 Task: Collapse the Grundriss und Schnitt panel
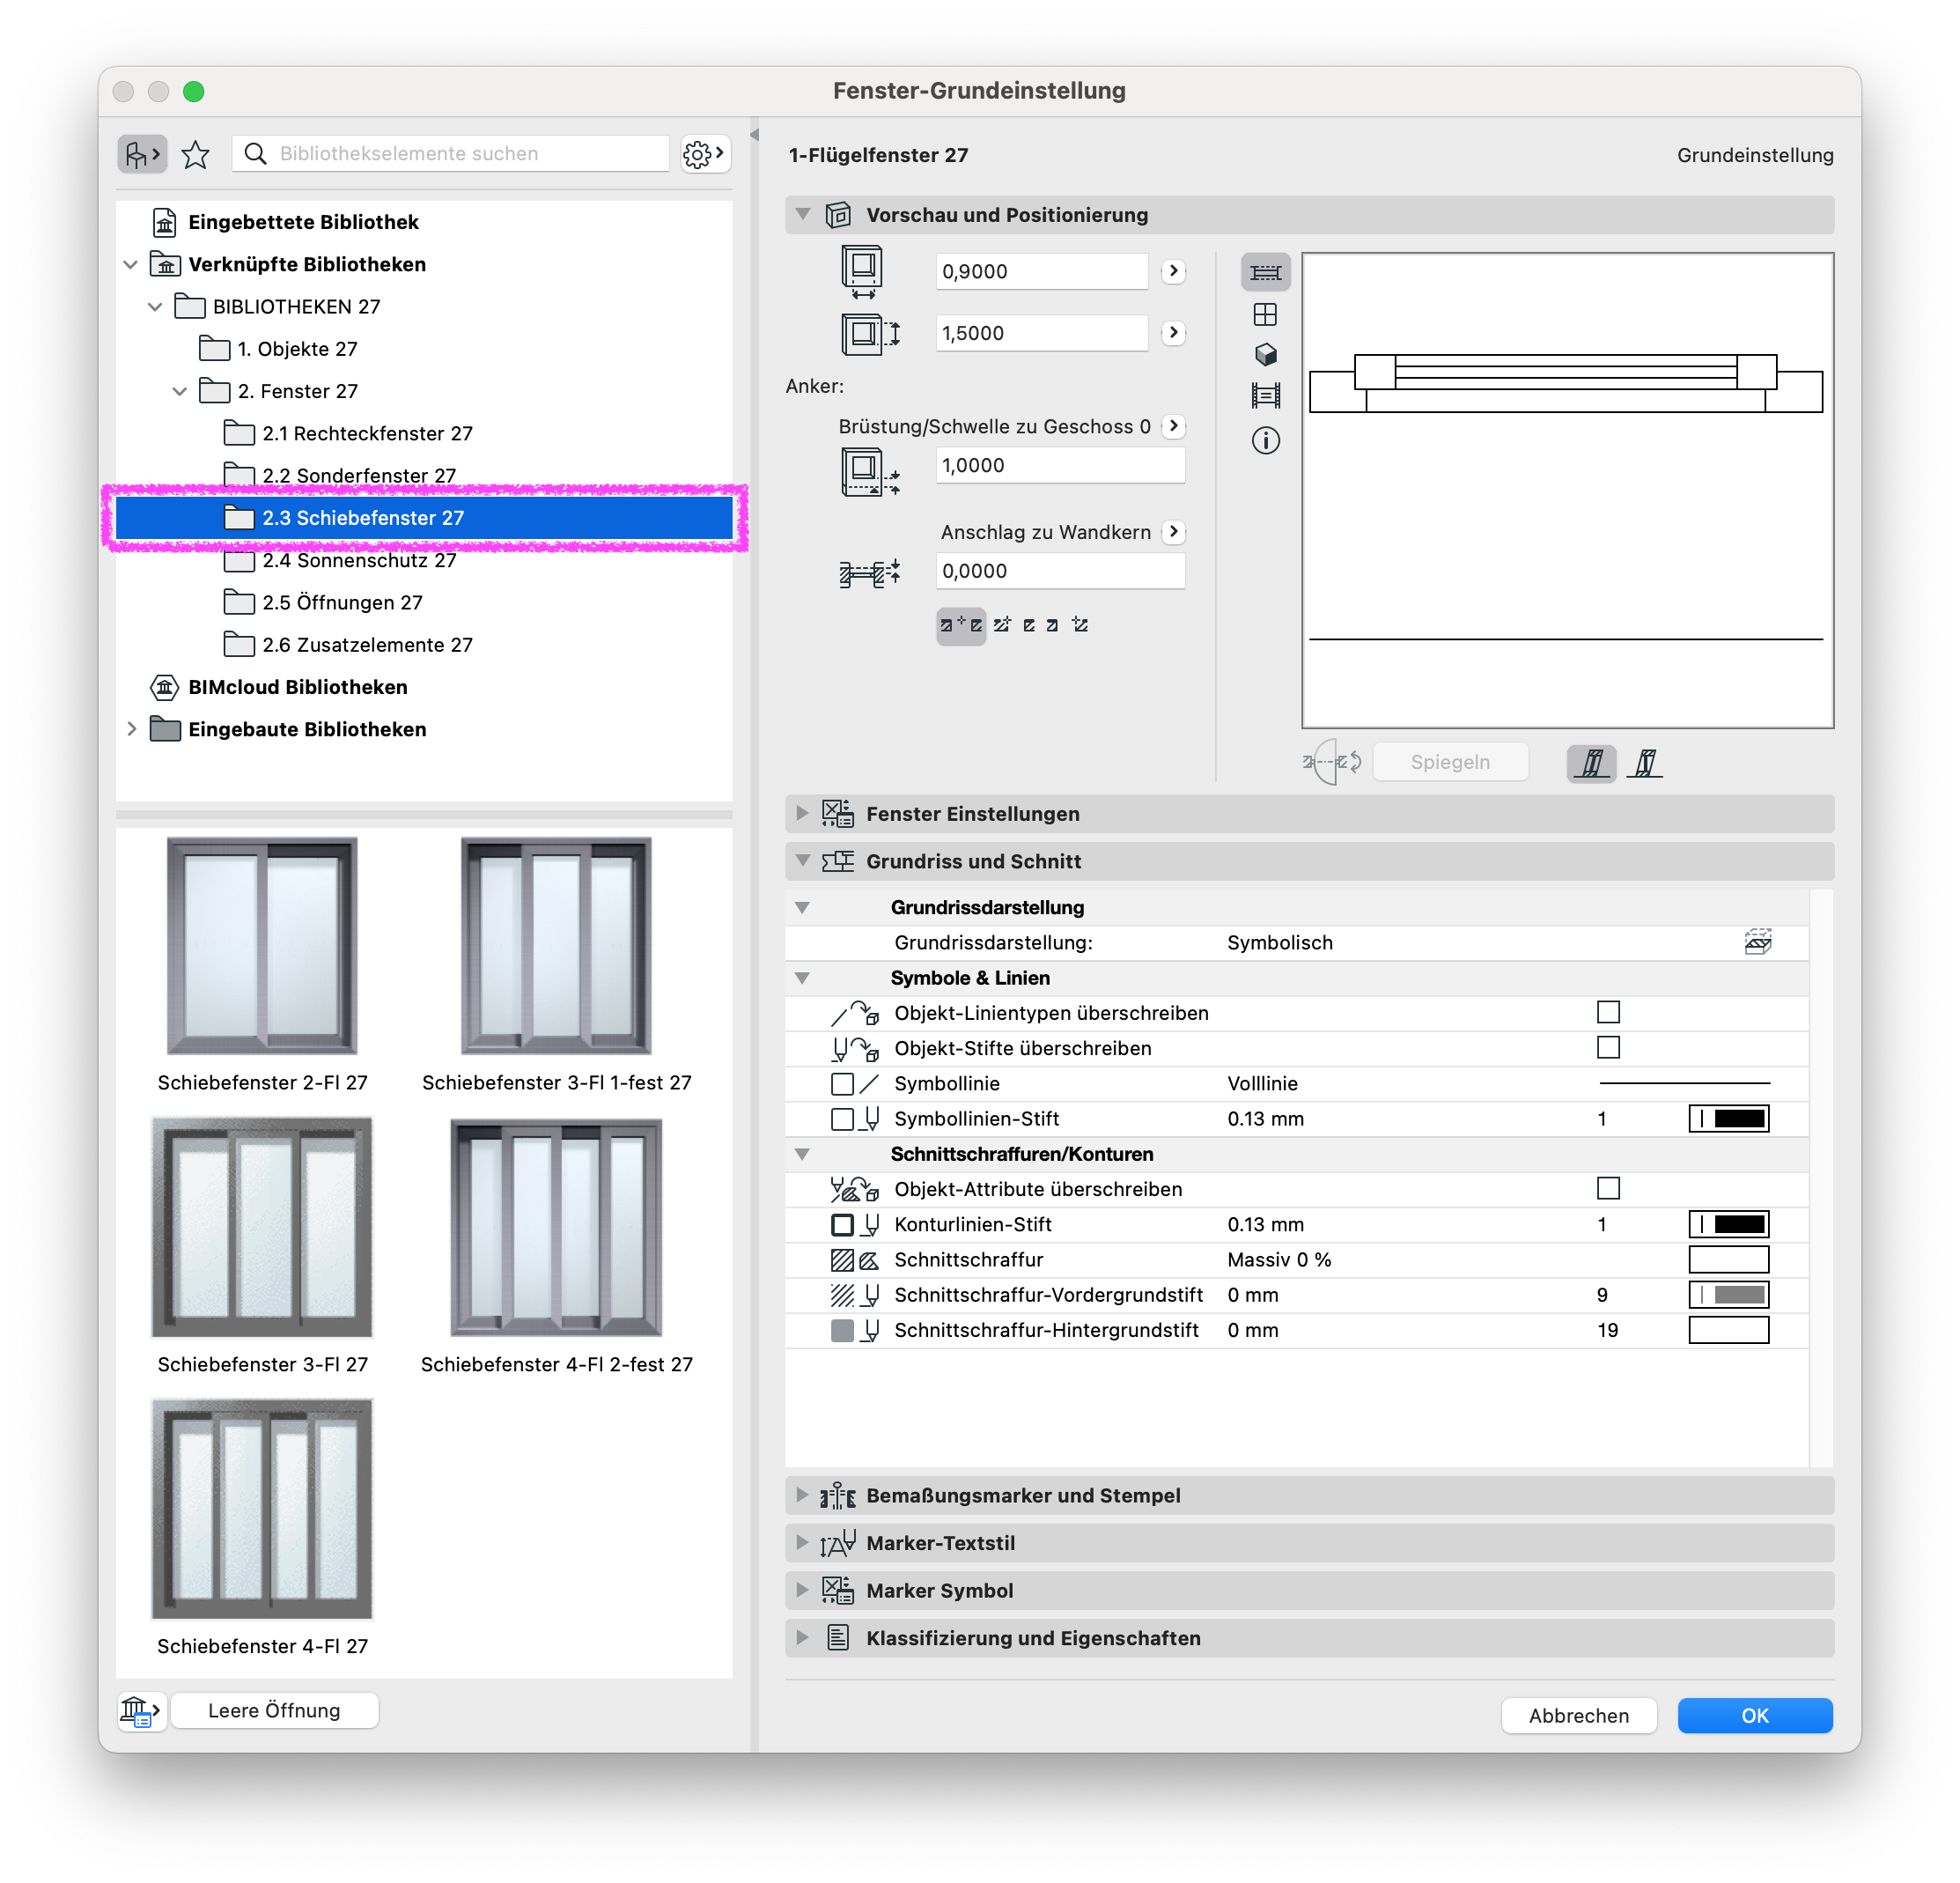tap(802, 861)
